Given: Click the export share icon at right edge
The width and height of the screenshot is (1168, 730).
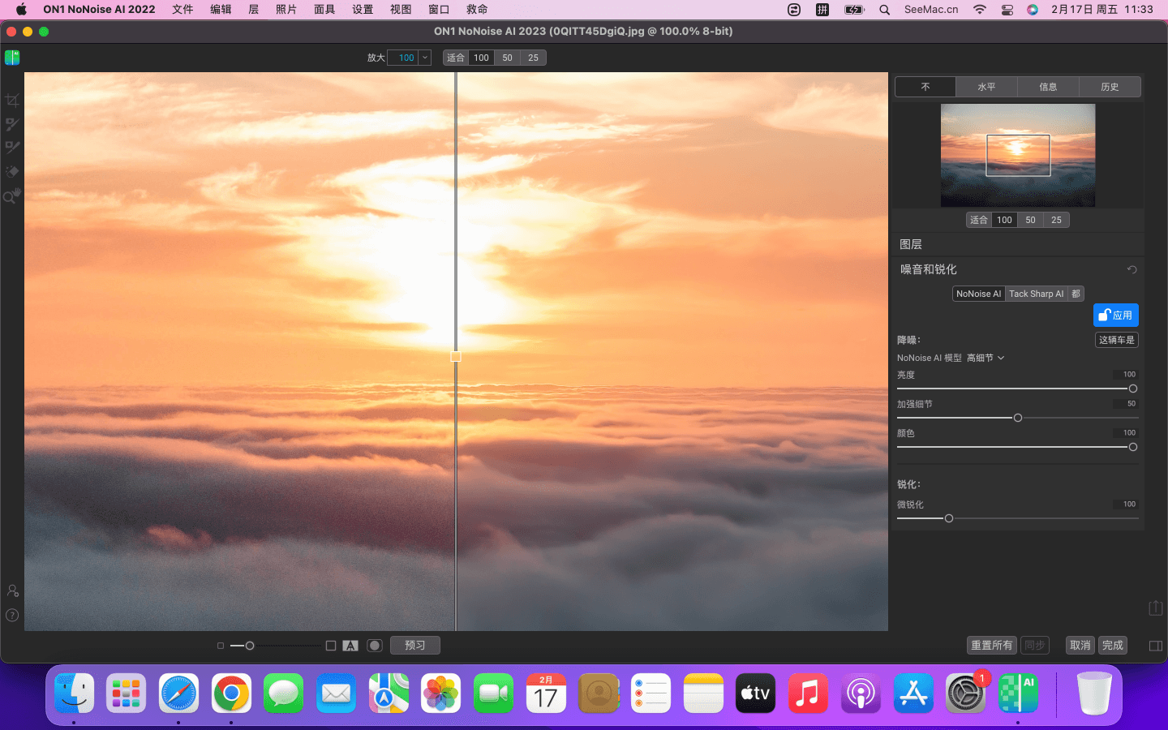Looking at the screenshot, I should coord(1156,608).
